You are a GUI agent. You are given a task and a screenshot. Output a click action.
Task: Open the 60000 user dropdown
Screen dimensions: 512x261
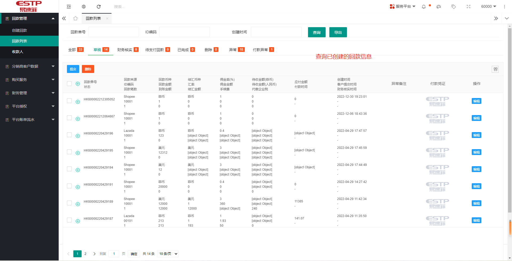[x=489, y=7]
